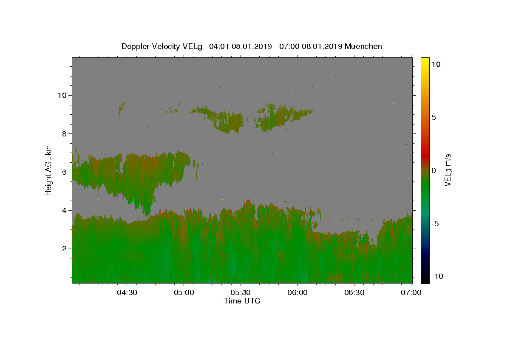The image size is (510, 340).
Task: Click the 07:00 time tick label
Action: 411,292
